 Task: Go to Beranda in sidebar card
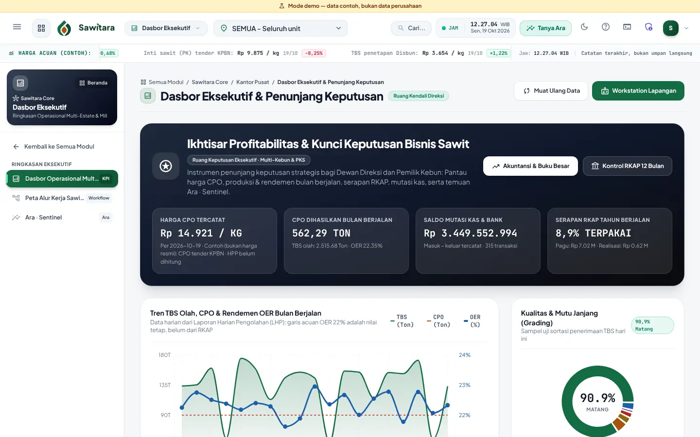[x=93, y=83]
